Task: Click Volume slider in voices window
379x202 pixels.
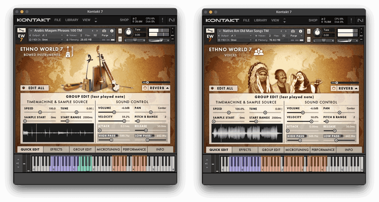Action: click(302, 113)
